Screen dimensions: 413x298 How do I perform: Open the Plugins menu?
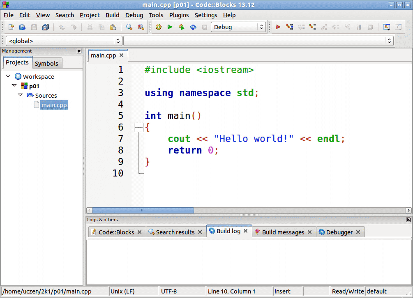179,15
